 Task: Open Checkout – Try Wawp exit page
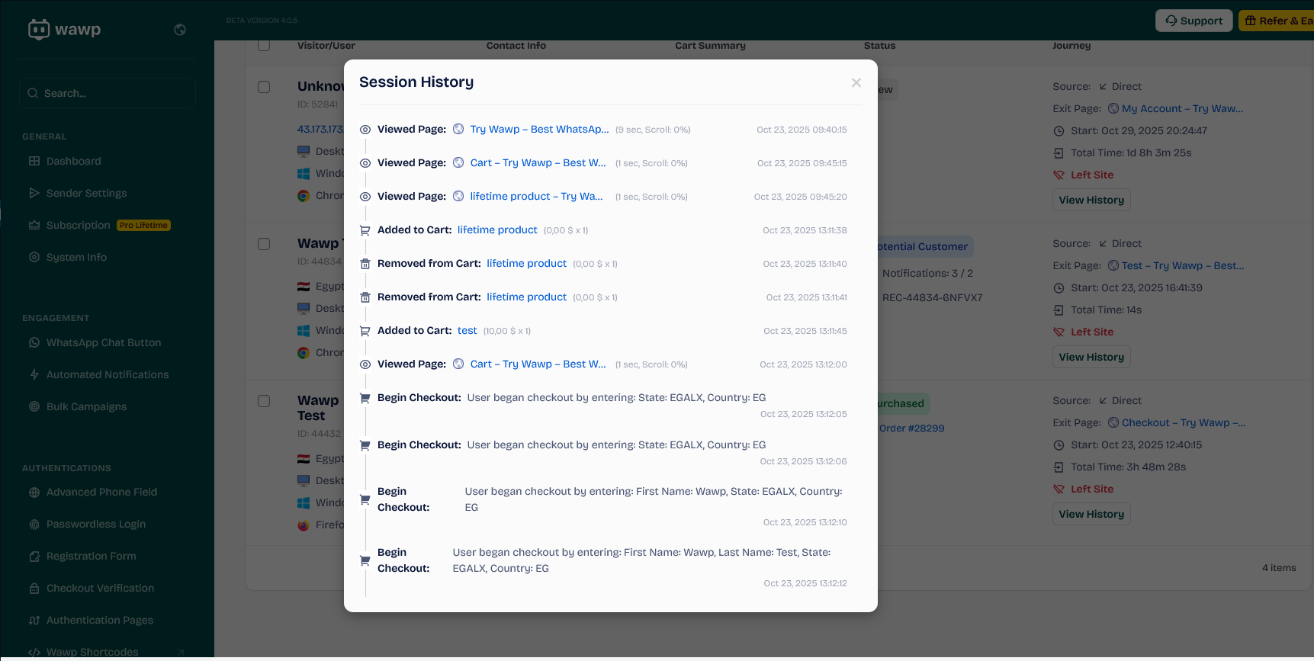(x=1184, y=423)
